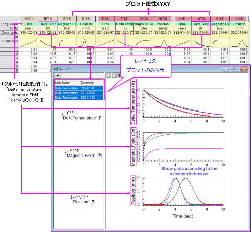
Task: Select the 'Time (sec)' X axis title
Action: pyautogui.click(x=183, y=216)
